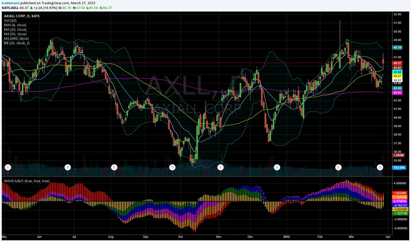Click the C:46.37 close value

coord(106,8)
